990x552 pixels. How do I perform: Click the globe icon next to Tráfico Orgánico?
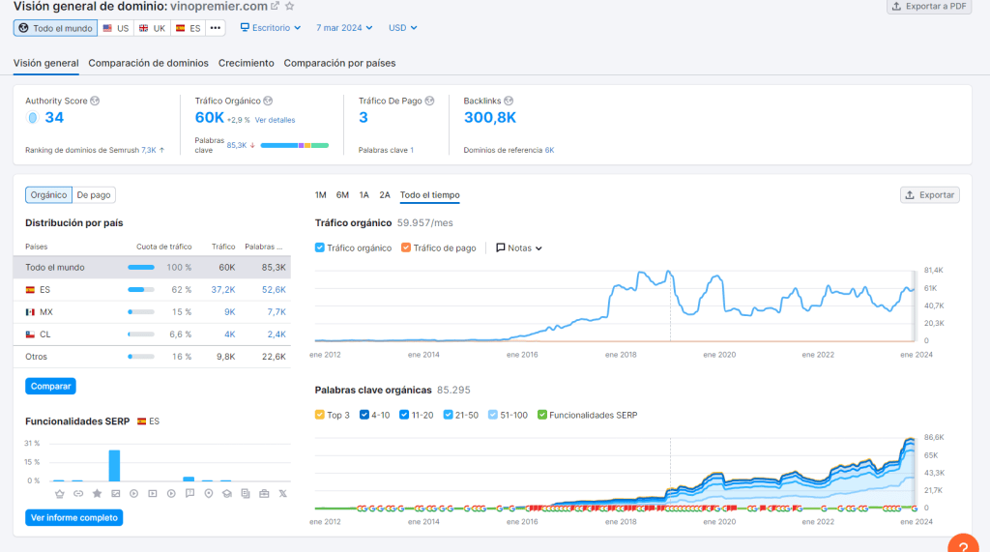tap(268, 102)
